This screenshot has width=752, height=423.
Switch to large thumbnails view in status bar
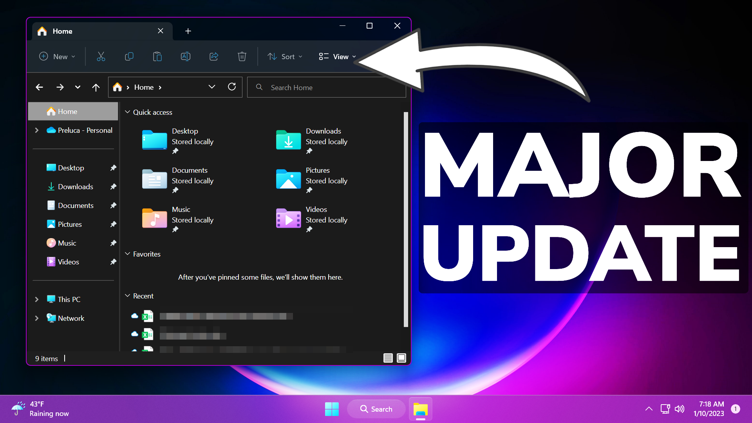click(x=401, y=358)
